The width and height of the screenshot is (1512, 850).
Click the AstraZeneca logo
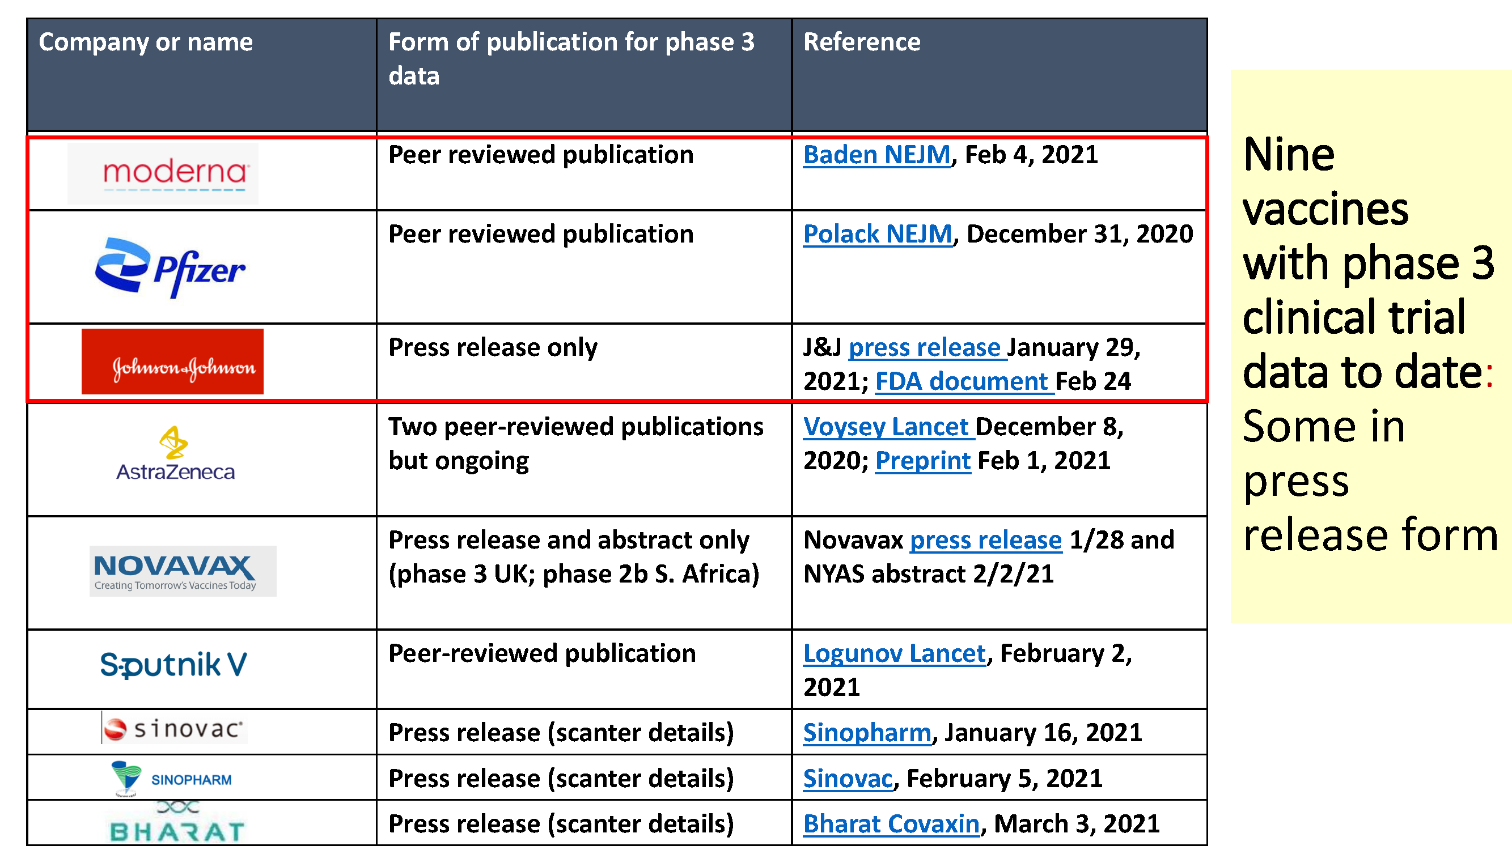click(175, 454)
